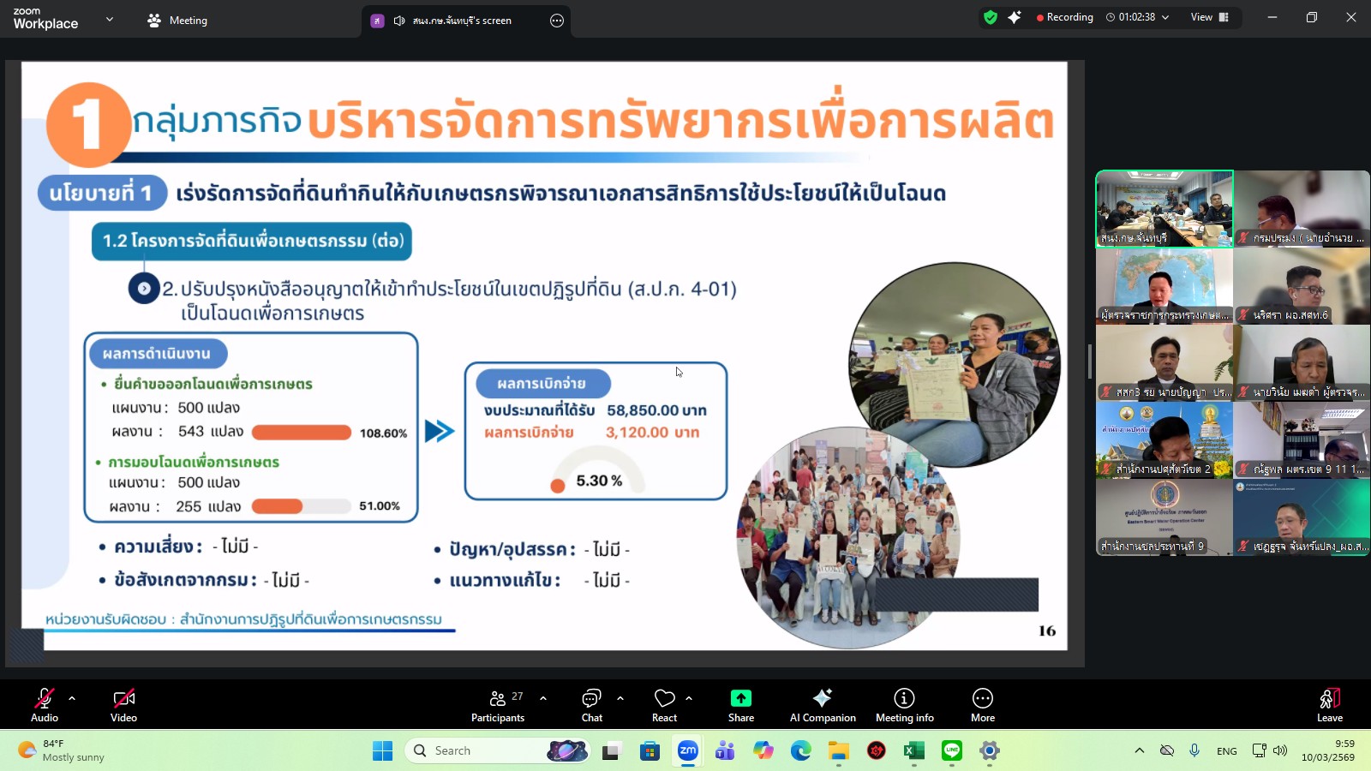1371x771 pixels.
Task: Open the Participants panel
Action: click(x=498, y=704)
